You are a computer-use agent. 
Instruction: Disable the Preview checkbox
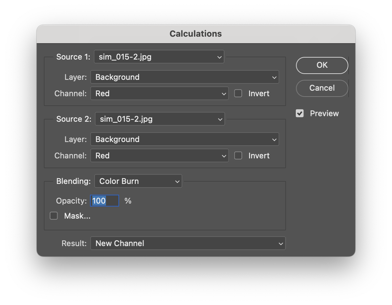click(300, 113)
